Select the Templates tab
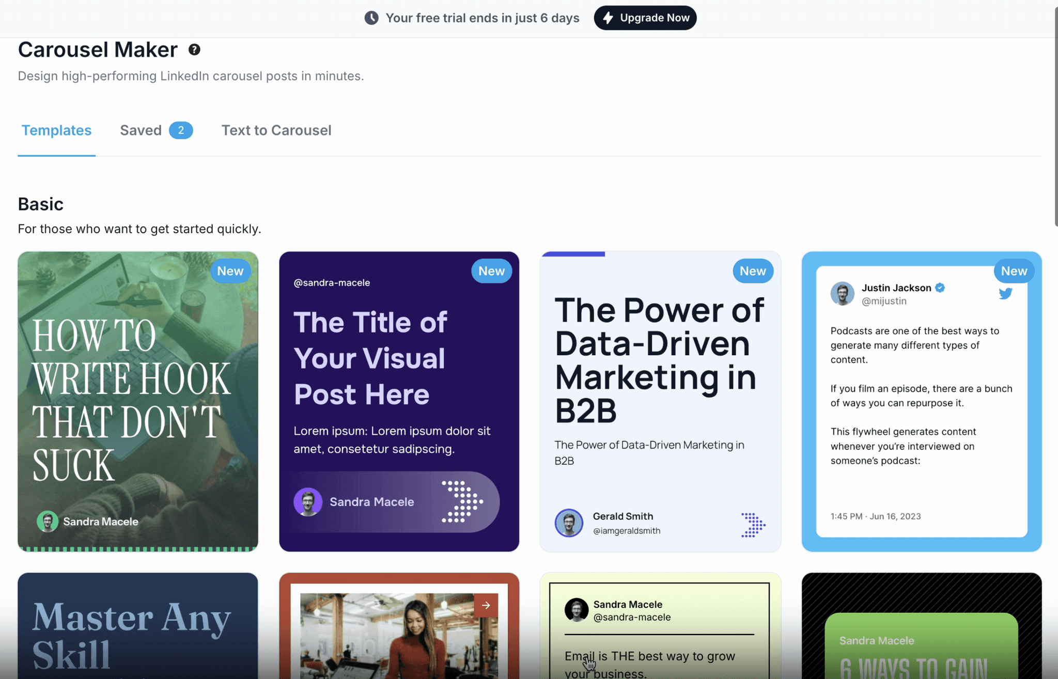Image resolution: width=1058 pixels, height=679 pixels. click(x=56, y=131)
